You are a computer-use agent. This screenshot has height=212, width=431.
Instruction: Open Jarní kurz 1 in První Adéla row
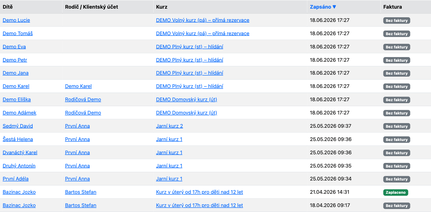(x=169, y=179)
